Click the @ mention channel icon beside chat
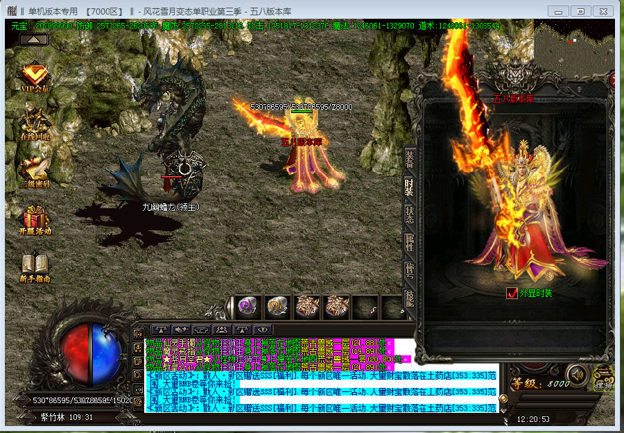This screenshot has width=624, height=433. pos(139,402)
